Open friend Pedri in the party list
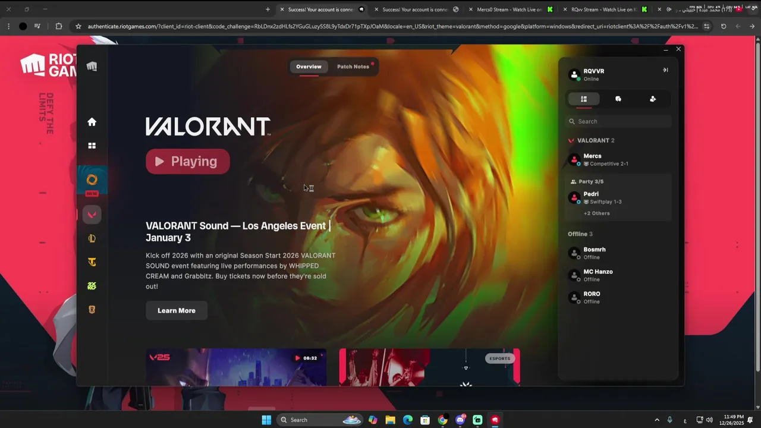 (x=618, y=197)
